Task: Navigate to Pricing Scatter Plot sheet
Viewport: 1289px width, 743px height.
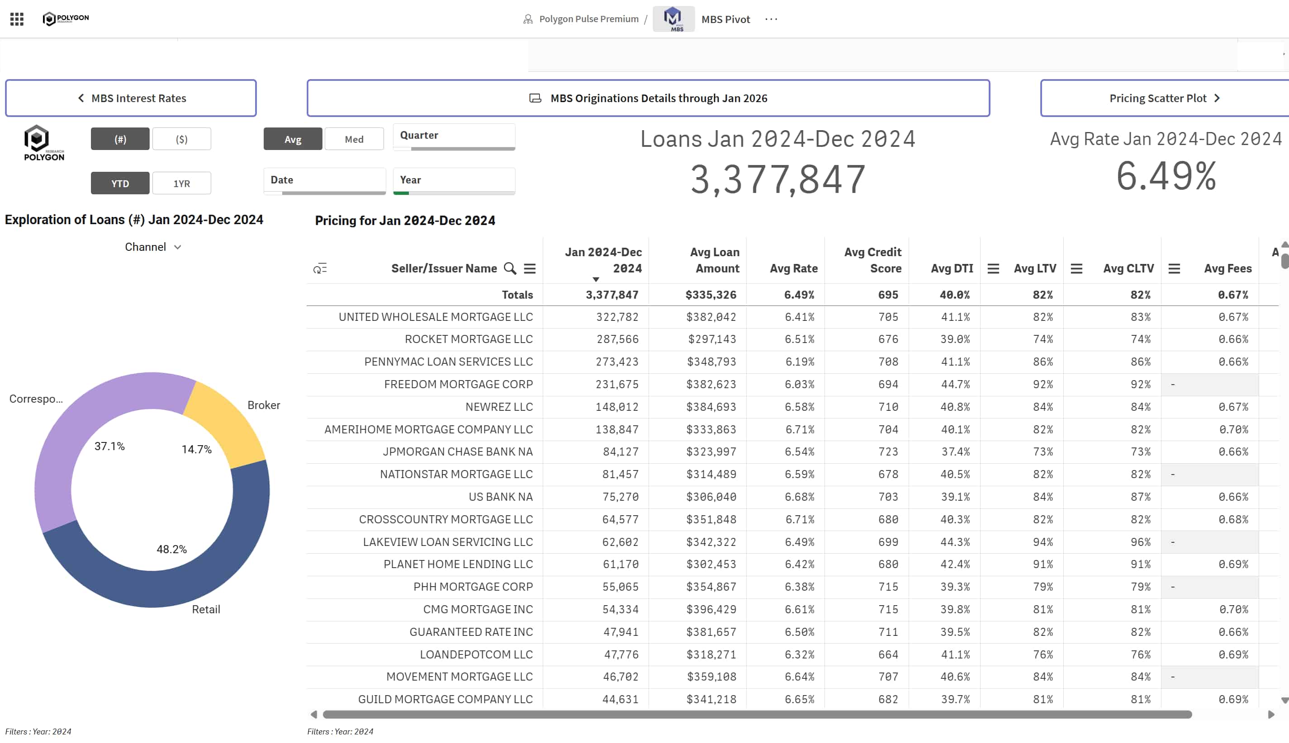Action: click(1163, 98)
